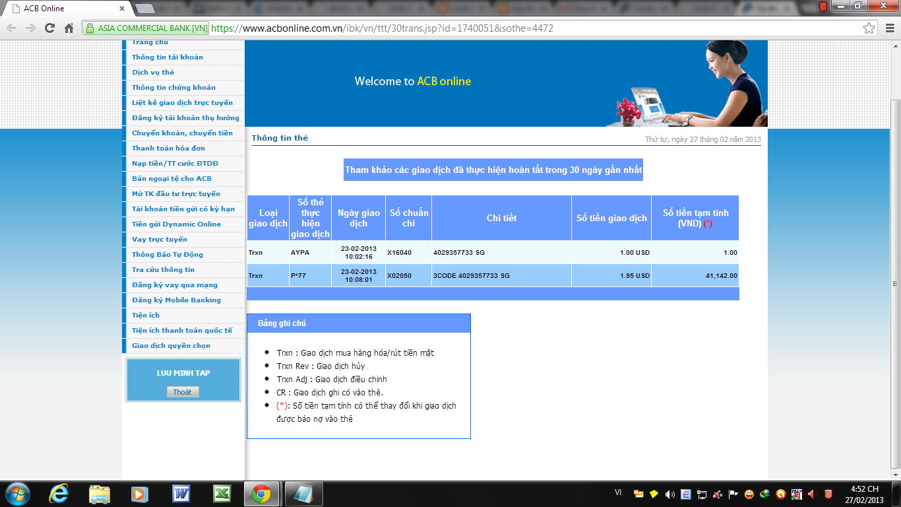Launch Internet Explorer from the taskbar
The width and height of the screenshot is (901, 507).
point(59,494)
